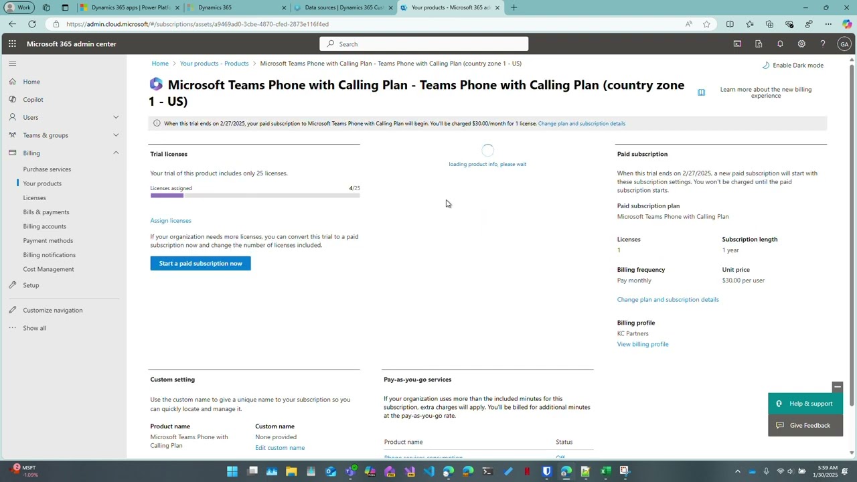
Task: Click Your products - Products breadcrumb
Action: tap(214, 64)
